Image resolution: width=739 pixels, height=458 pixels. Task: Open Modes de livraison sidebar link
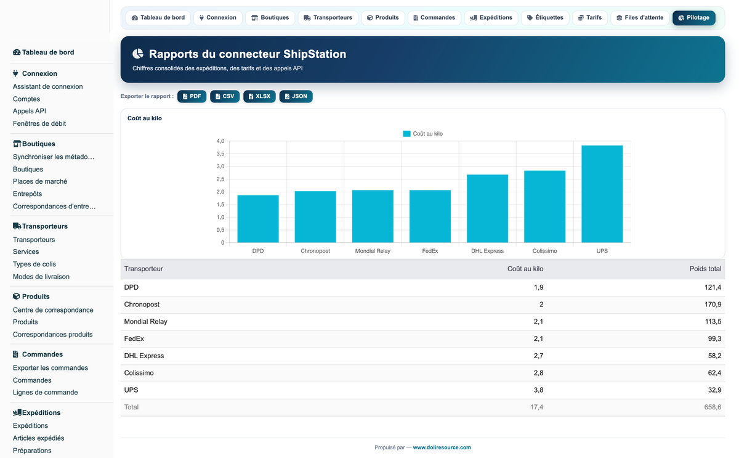tap(41, 277)
